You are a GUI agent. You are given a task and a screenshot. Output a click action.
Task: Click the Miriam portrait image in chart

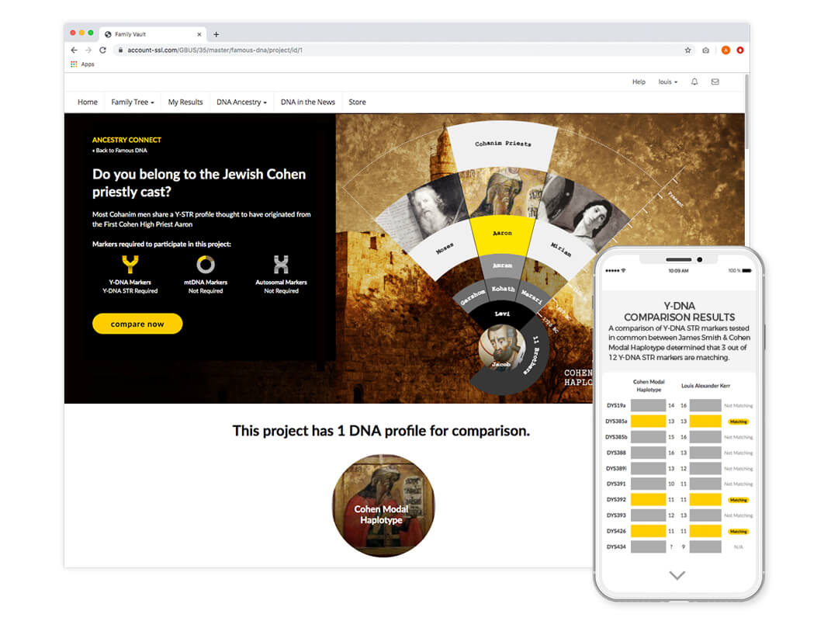click(x=585, y=211)
